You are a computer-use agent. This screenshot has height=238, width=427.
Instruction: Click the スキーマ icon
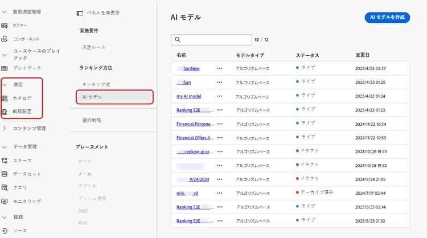5,161
